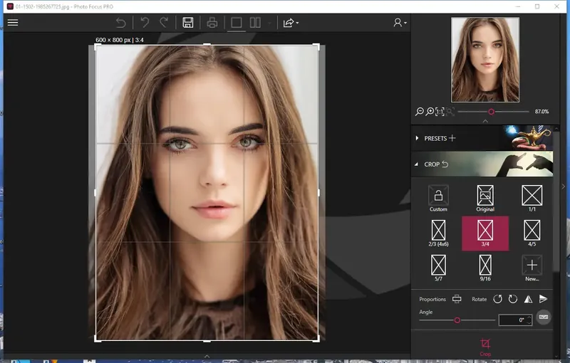Click the Angle label

click(425, 312)
